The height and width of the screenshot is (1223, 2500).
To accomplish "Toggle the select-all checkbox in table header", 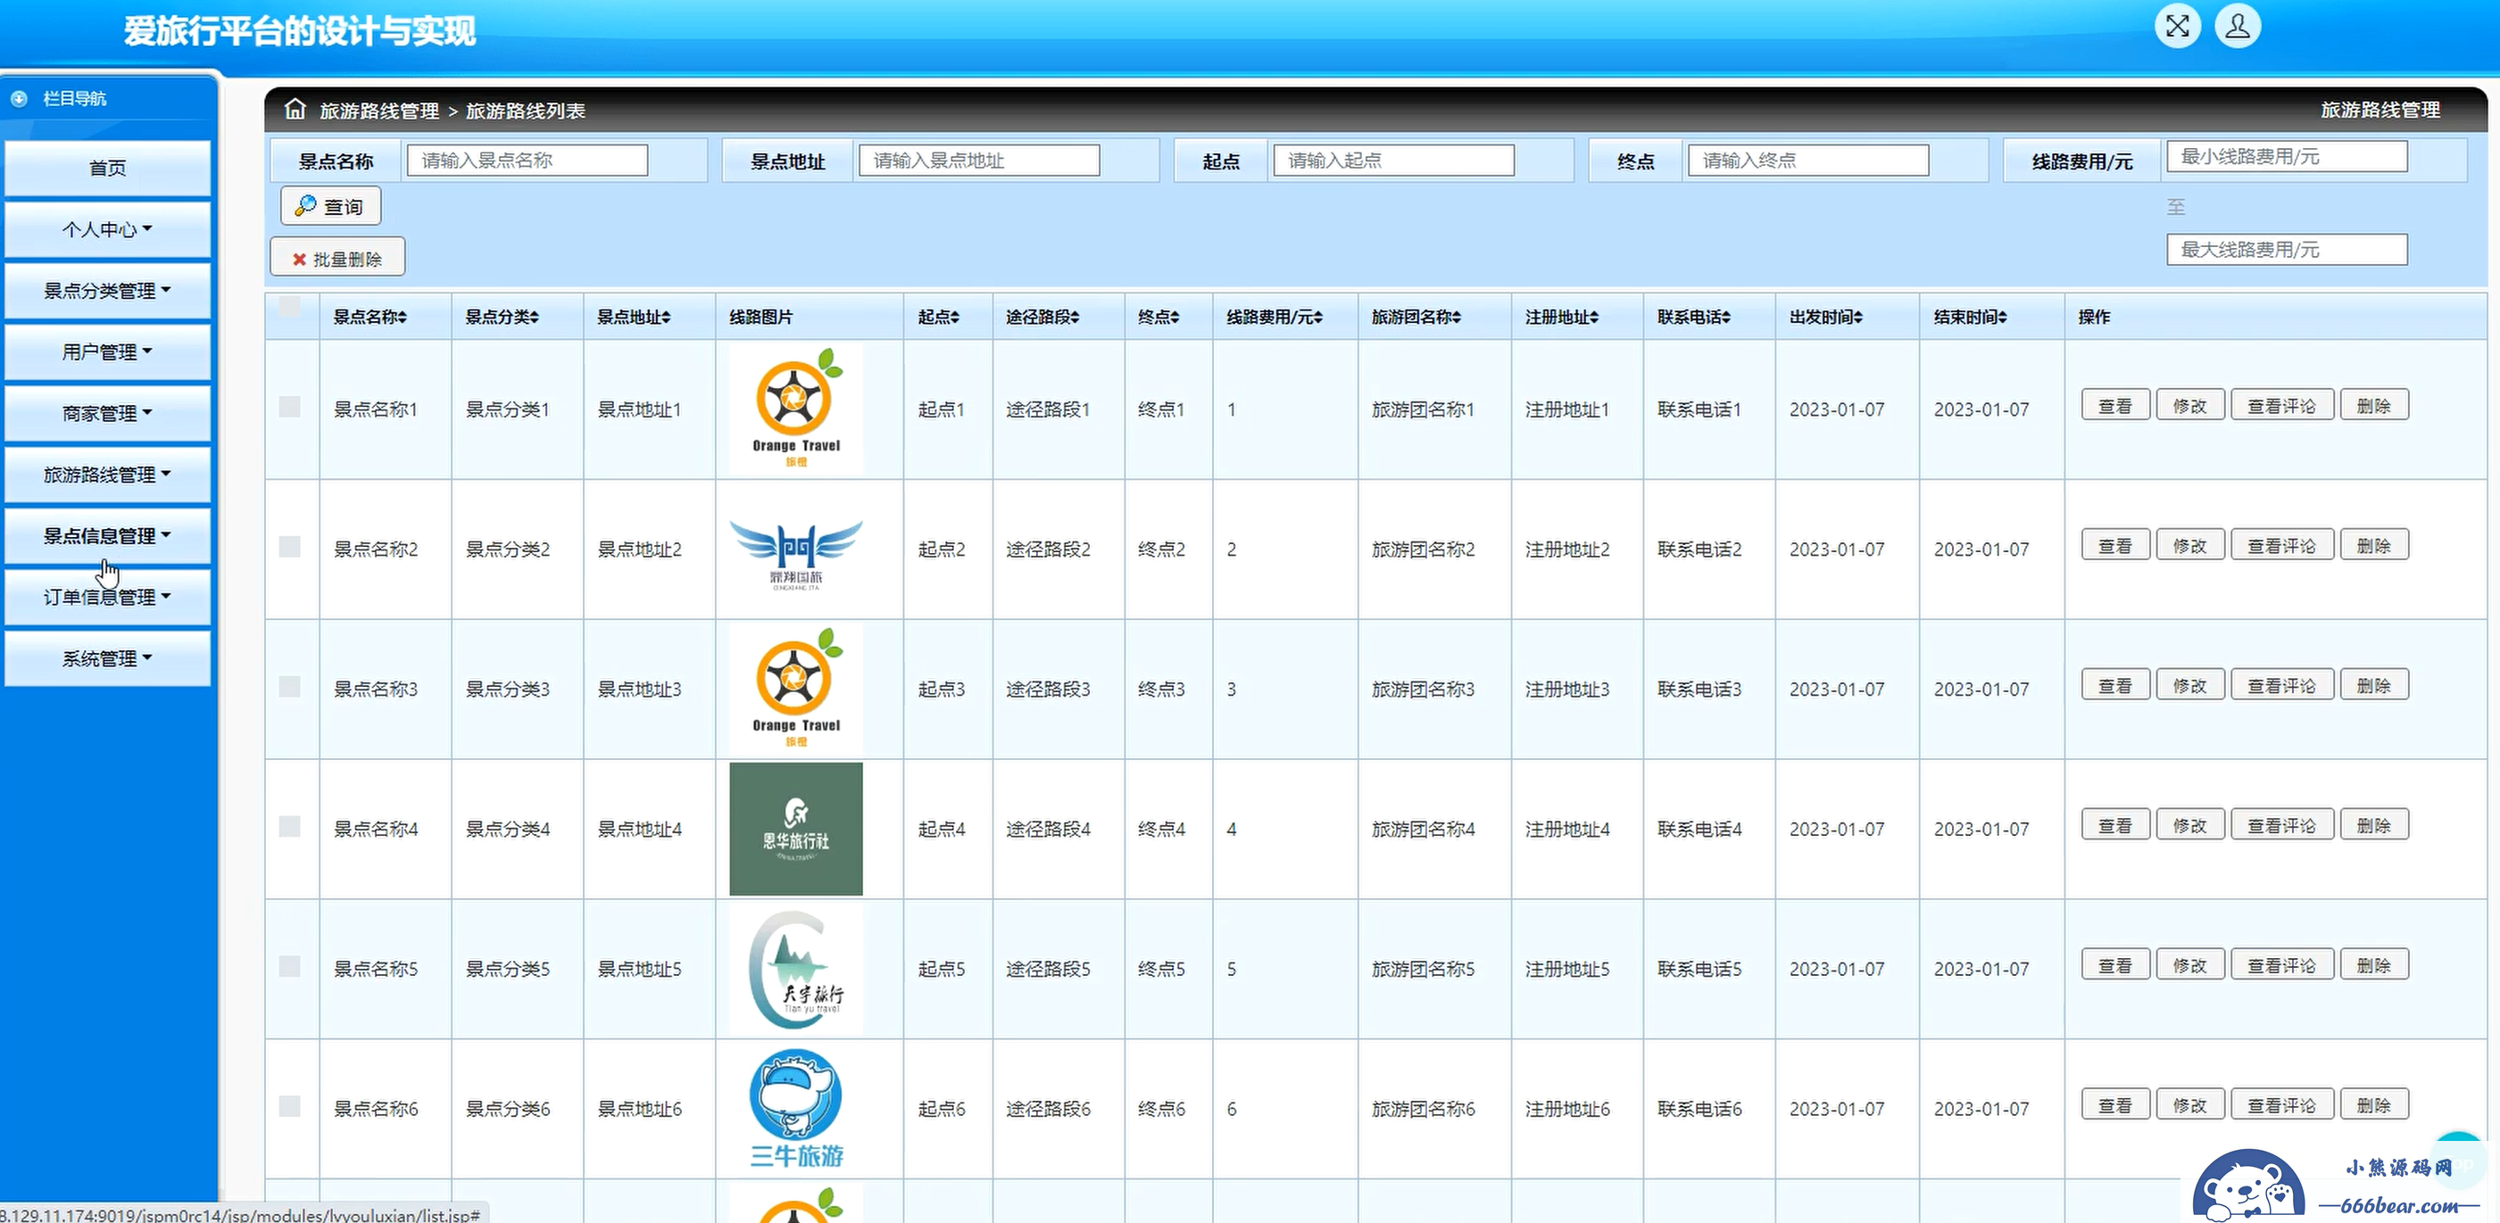I will (x=289, y=307).
